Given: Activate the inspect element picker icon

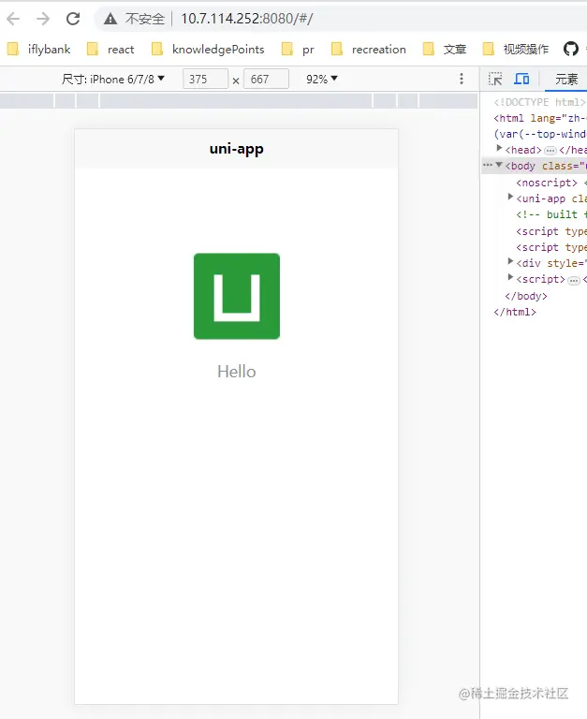Looking at the screenshot, I should pyautogui.click(x=495, y=79).
